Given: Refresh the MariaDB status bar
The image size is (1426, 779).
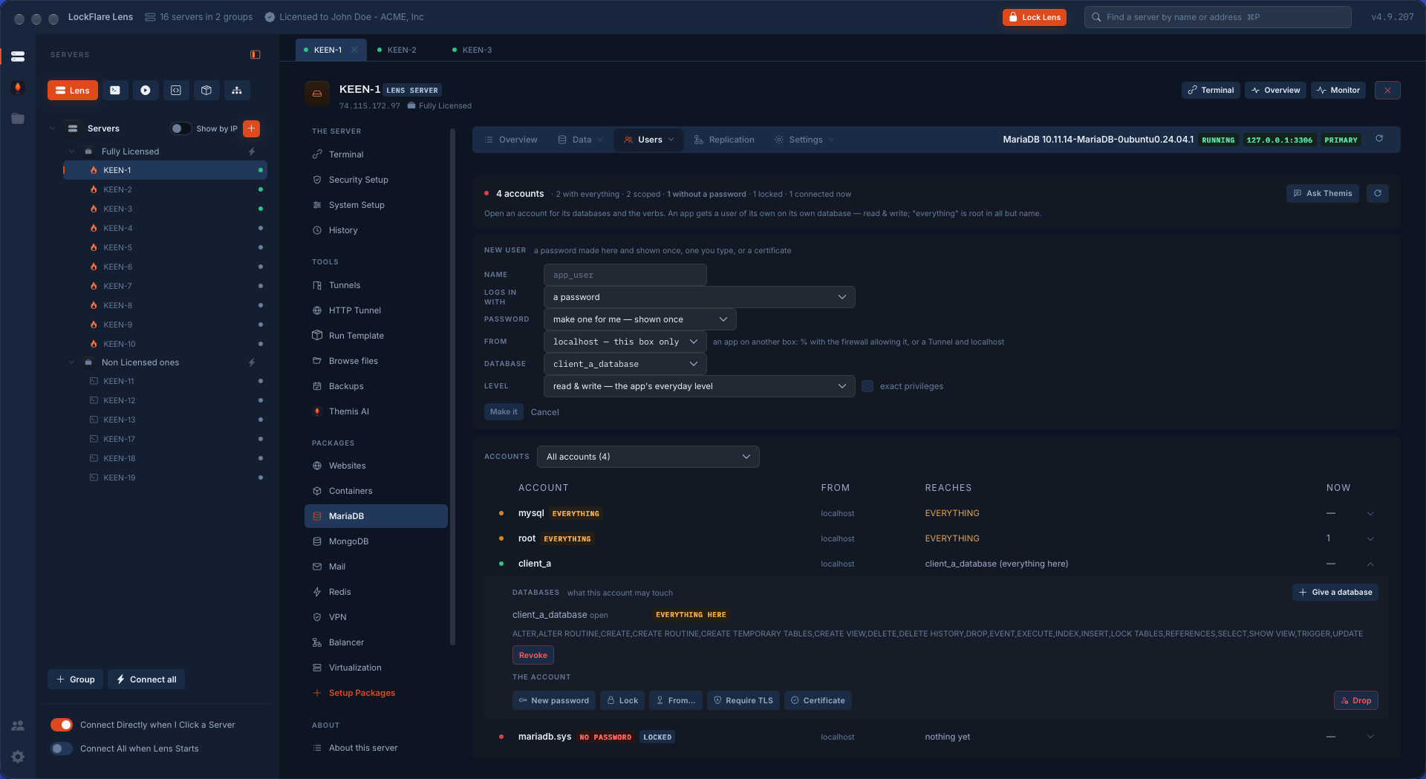Looking at the screenshot, I should coord(1379,139).
